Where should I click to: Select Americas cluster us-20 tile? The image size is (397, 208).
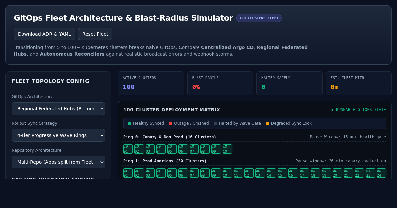337,173
